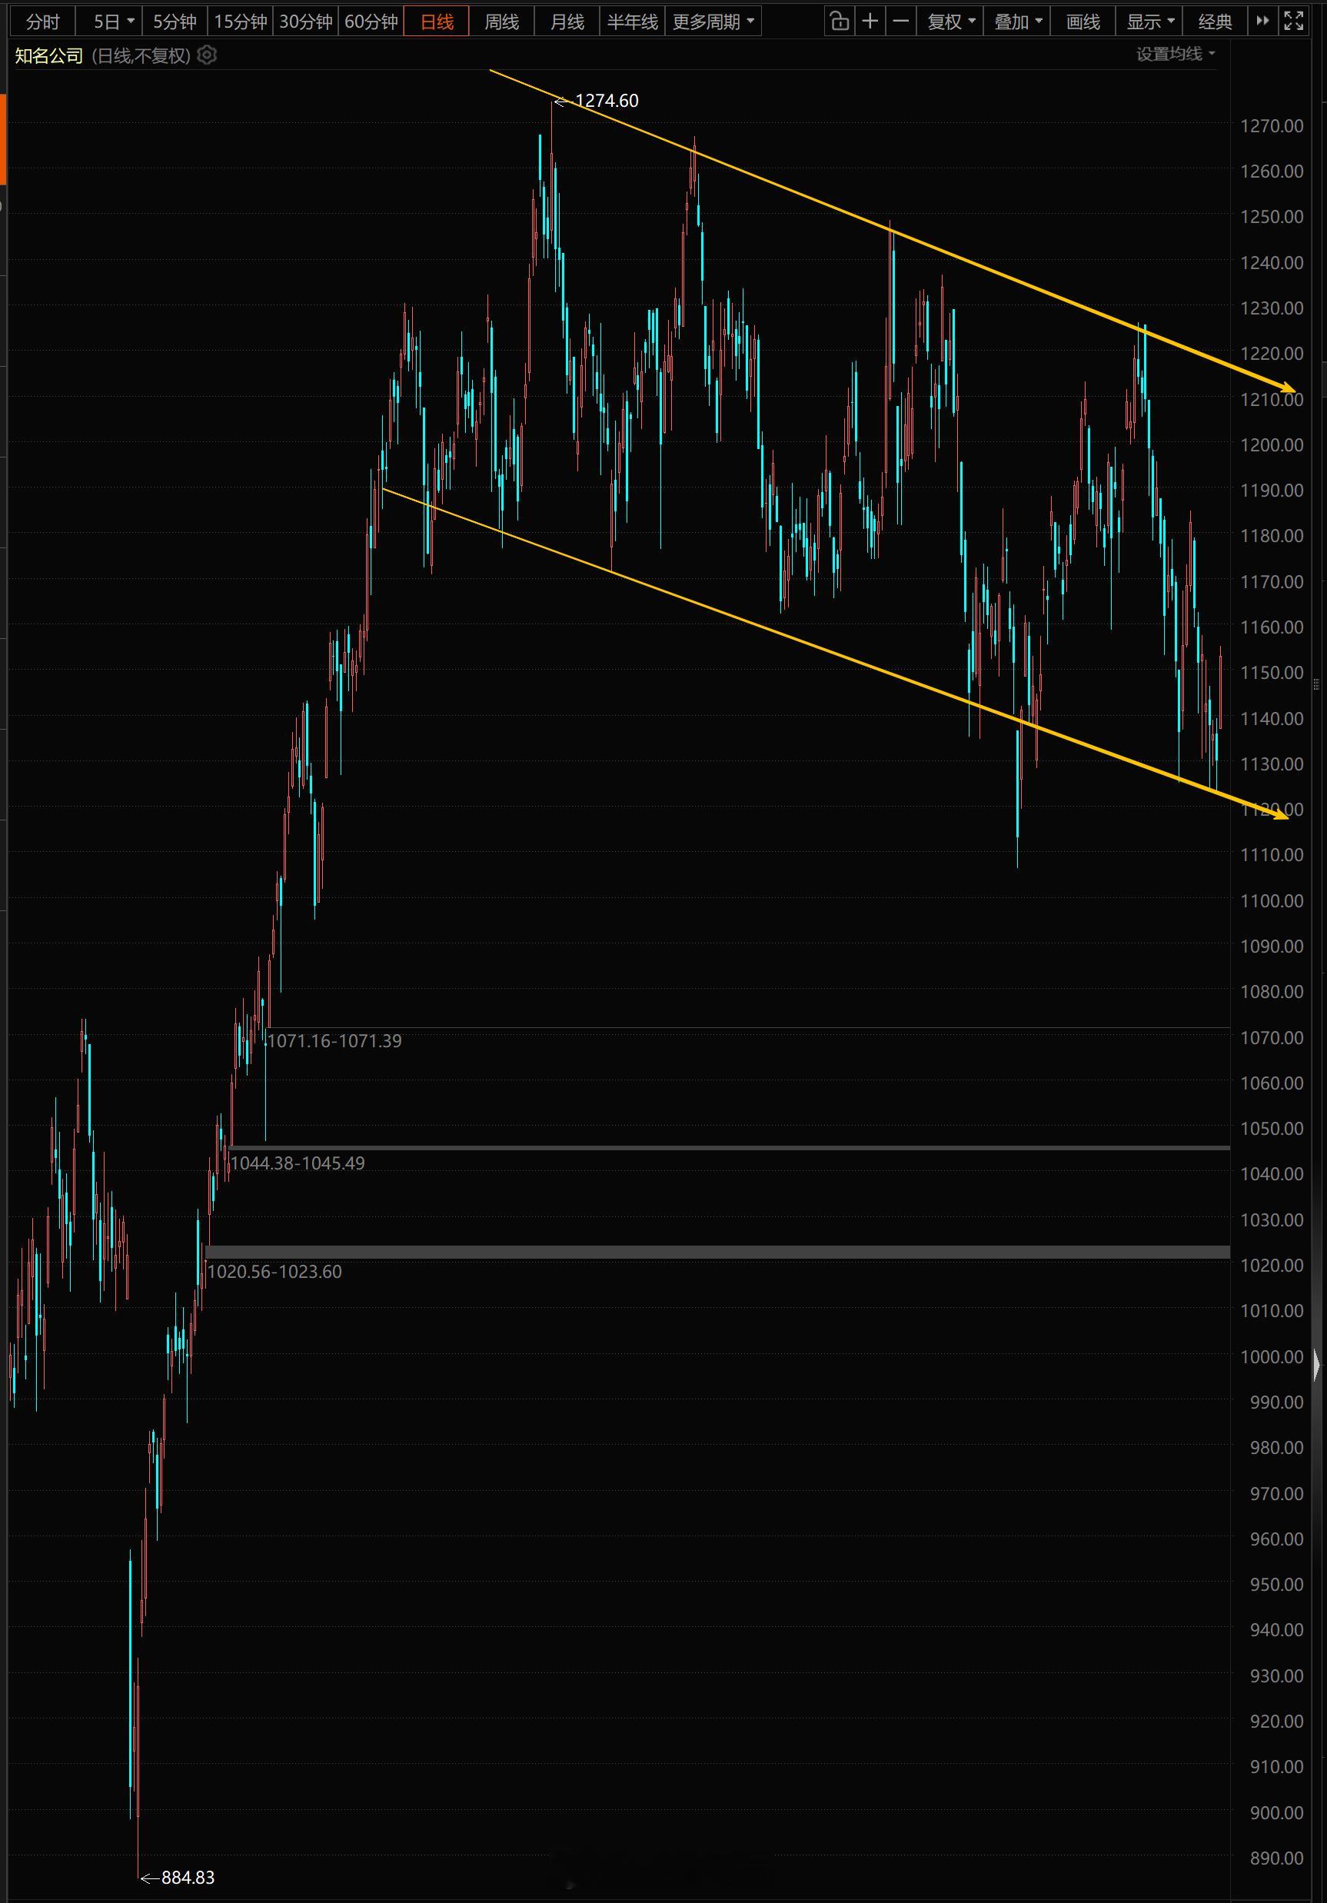Click the 经典 classic layout button
Image resolution: width=1327 pixels, height=1903 pixels.
[1215, 22]
